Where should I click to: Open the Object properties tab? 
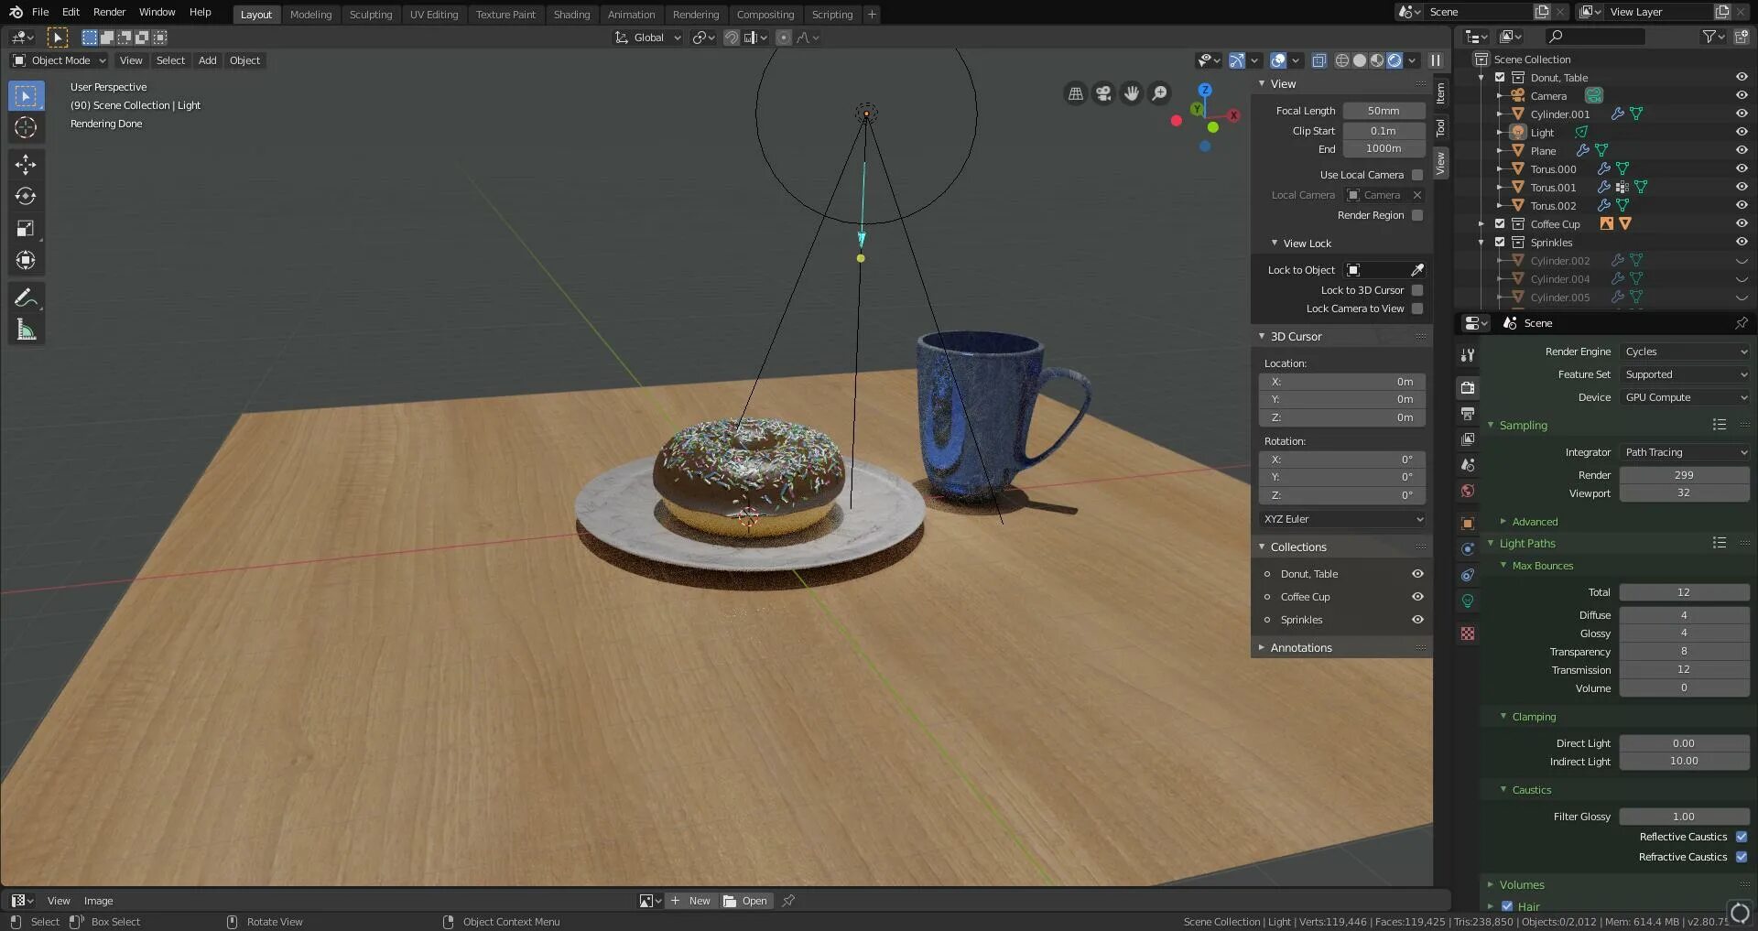[x=1468, y=524]
